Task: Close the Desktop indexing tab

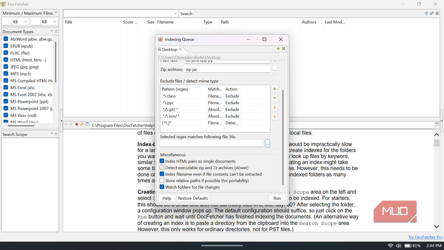Action: (180, 49)
